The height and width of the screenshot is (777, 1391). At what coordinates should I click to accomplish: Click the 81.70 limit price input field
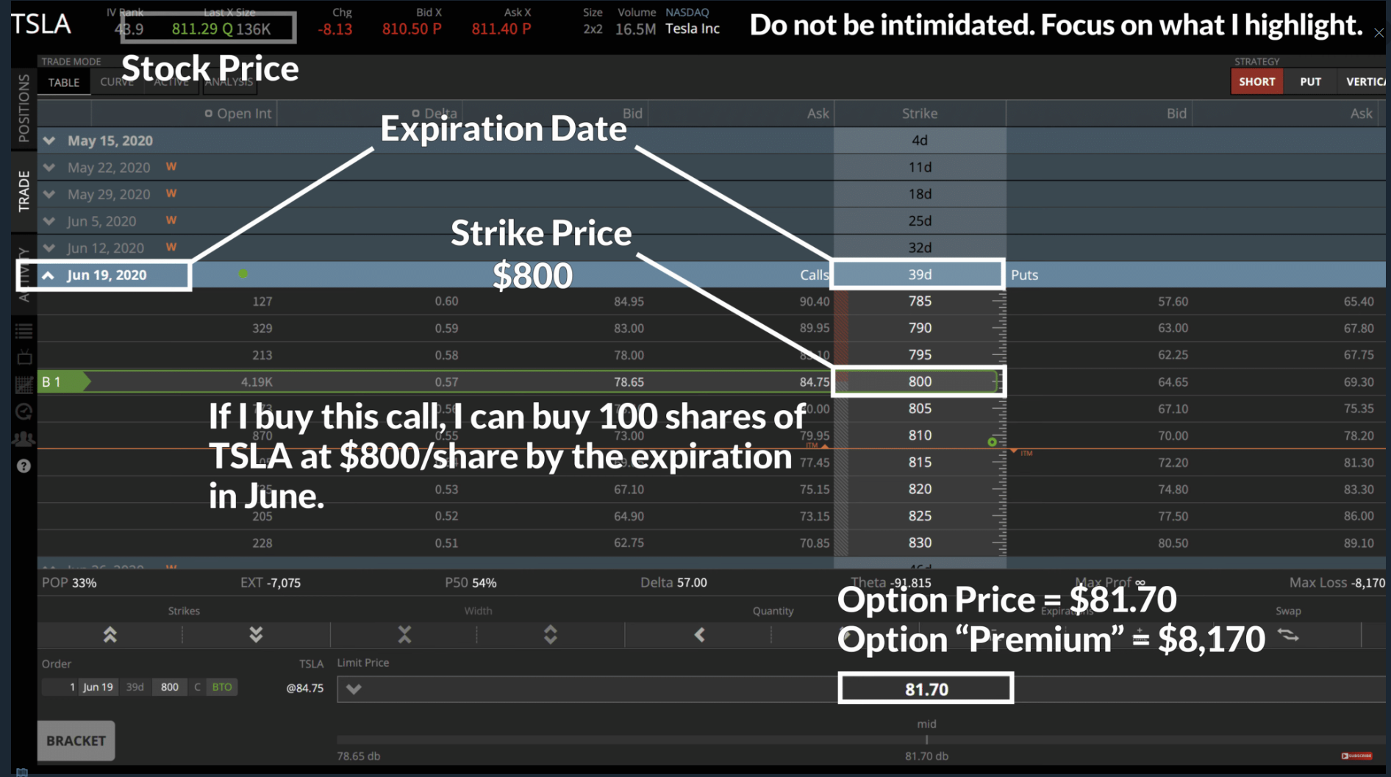pyautogui.click(x=926, y=688)
